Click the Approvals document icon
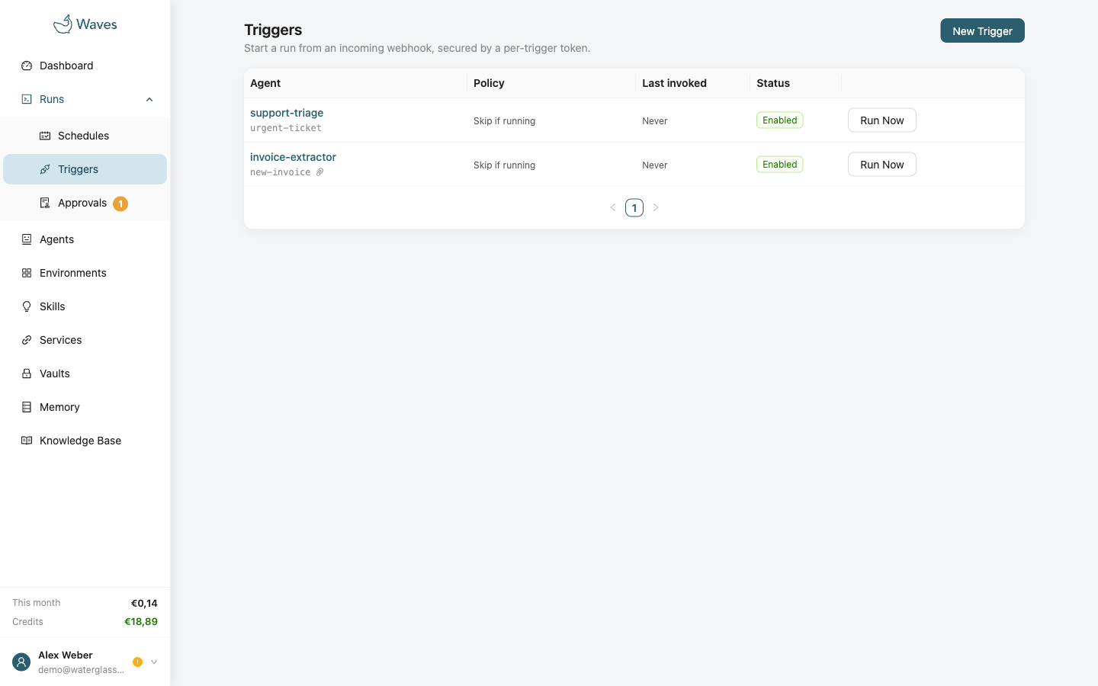 [45, 203]
